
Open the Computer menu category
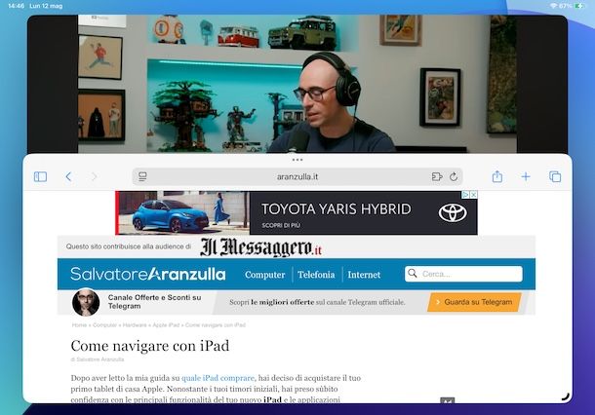pos(264,275)
